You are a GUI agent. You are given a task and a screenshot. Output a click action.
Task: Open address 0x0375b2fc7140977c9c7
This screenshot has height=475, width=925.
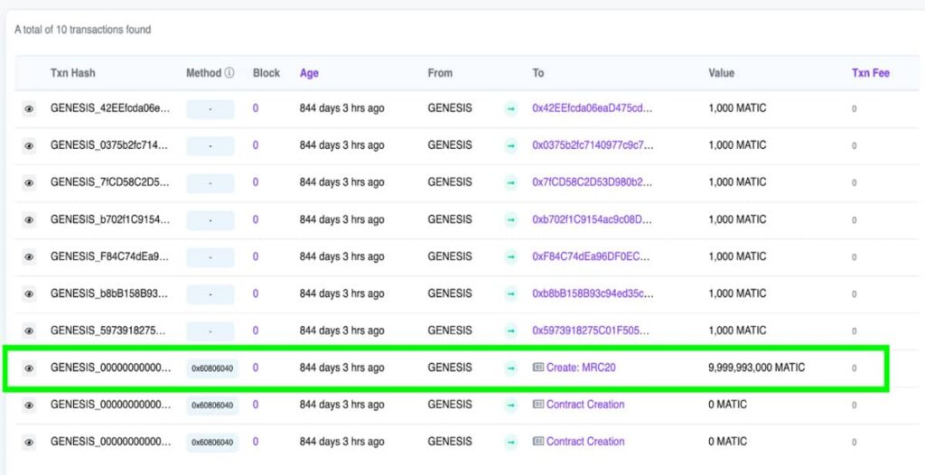(593, 145)
